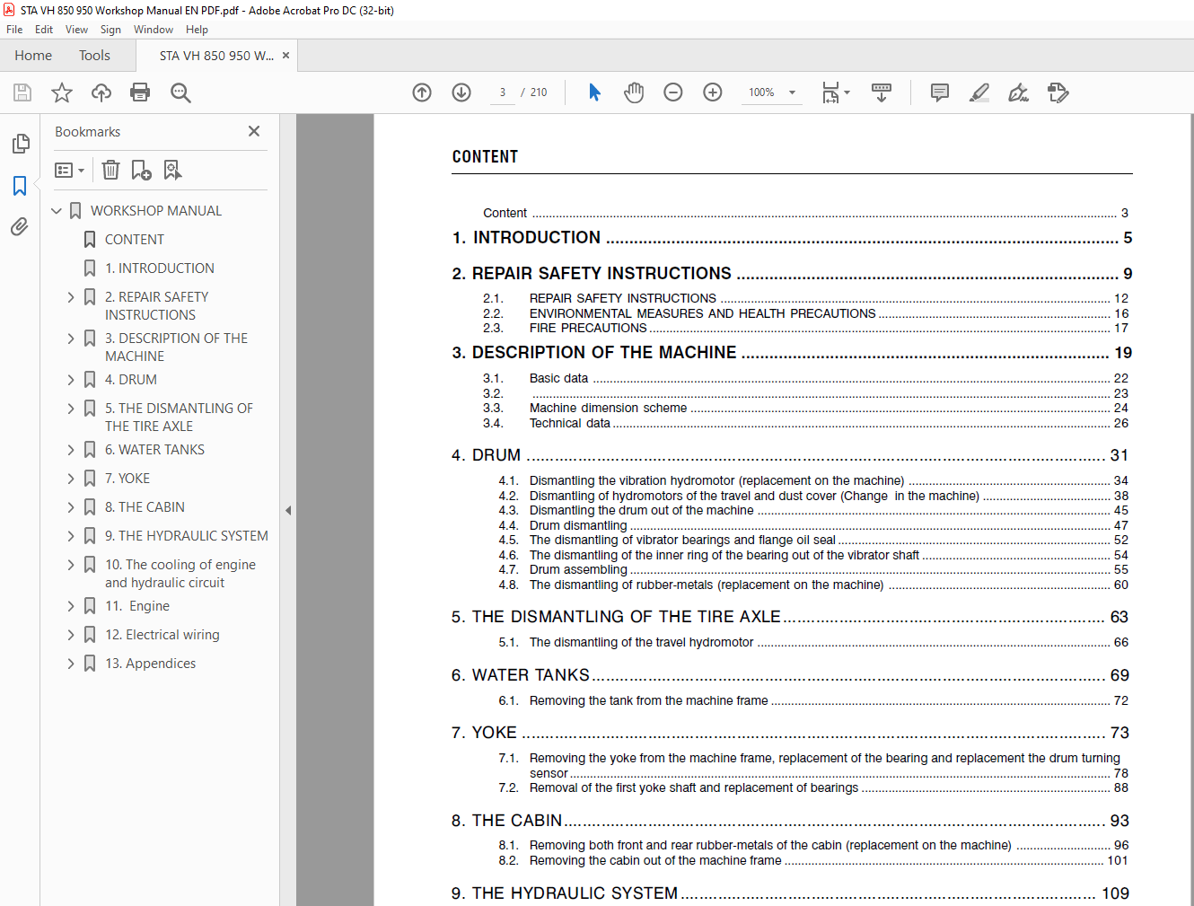This screenshot has height=906, width=1194.
Task: Zoom in with the plus icon
Action: tap(713, 92)
